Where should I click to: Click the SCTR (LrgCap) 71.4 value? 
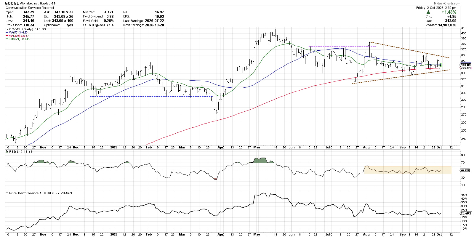110,25
